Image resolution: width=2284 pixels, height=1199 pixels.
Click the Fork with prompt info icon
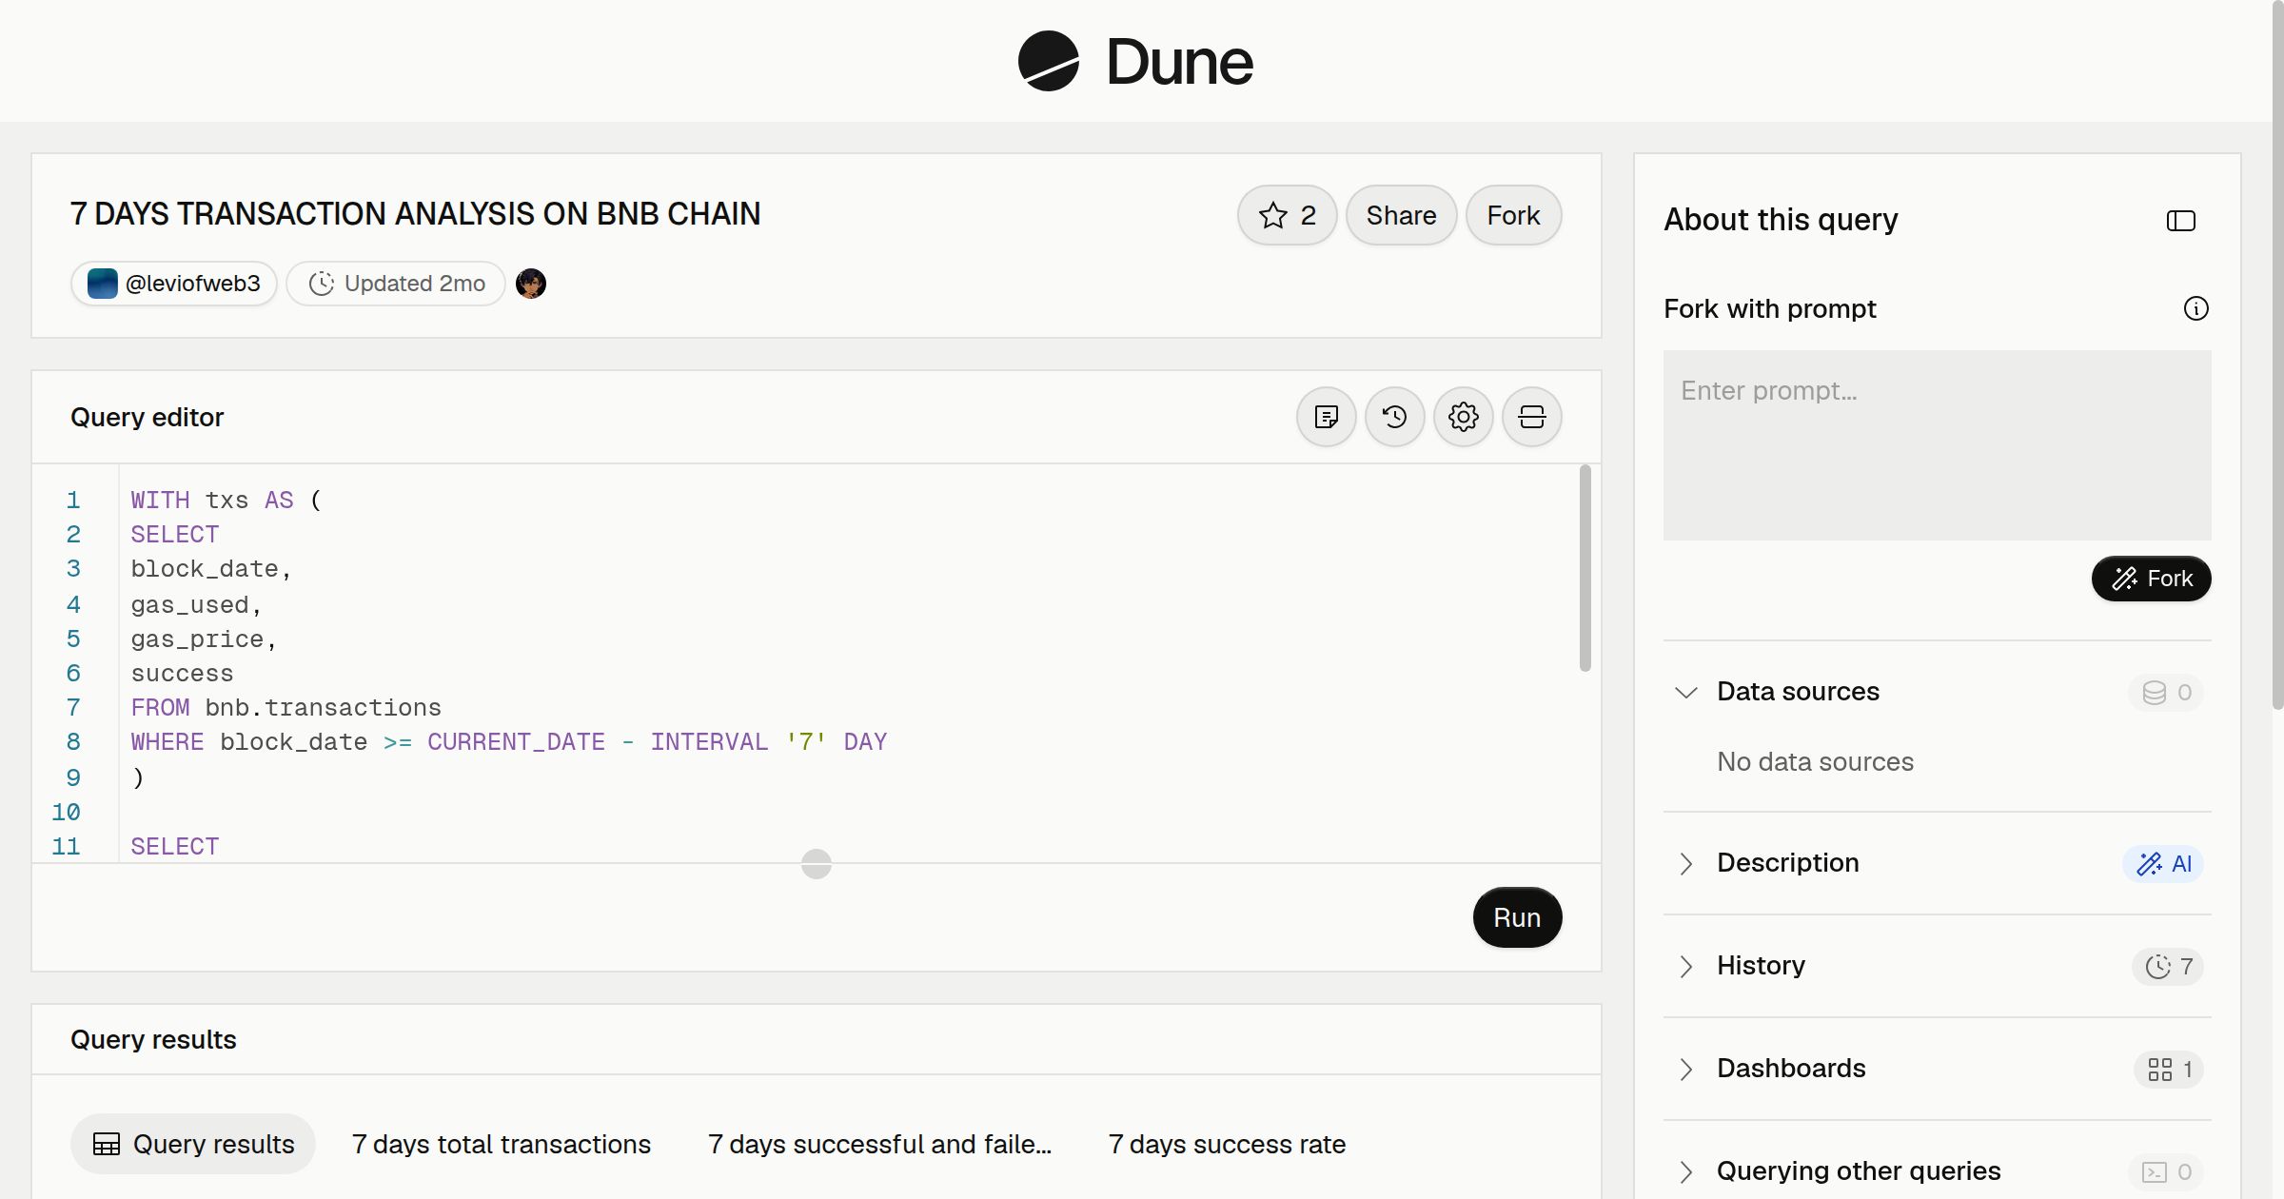2196,308
